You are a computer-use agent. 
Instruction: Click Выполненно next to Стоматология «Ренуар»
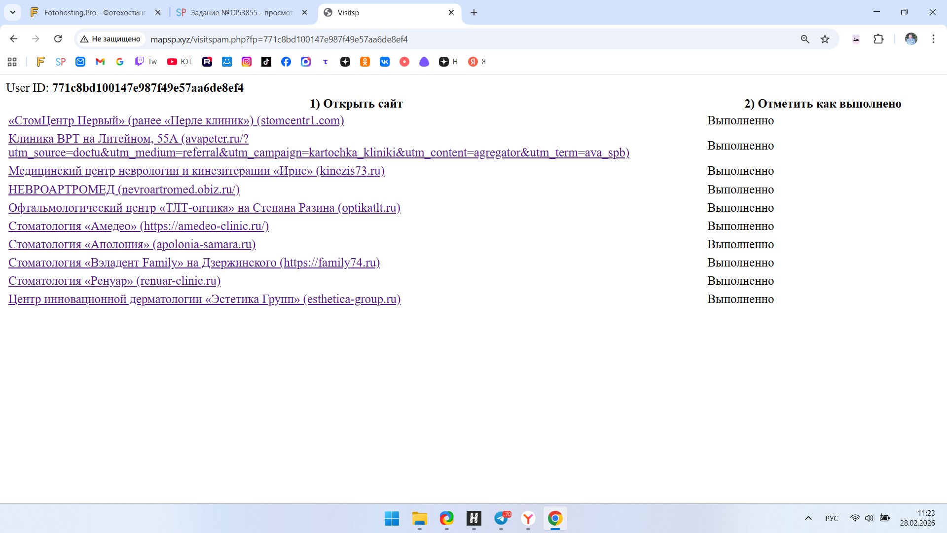pyautogui.click(x=740, y=281)
